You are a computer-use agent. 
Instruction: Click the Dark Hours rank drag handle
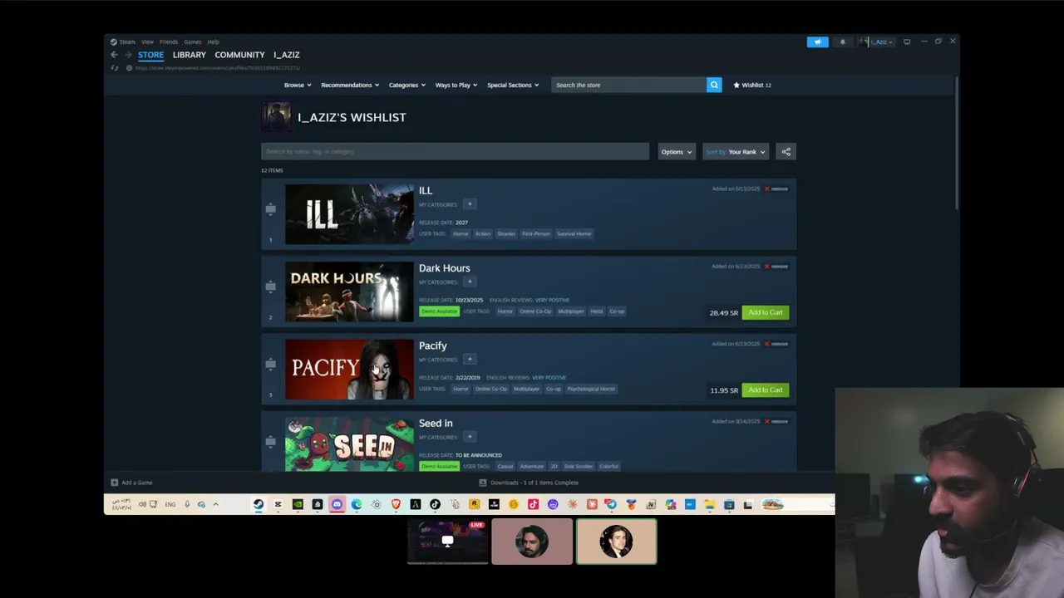click(x=270, y=287)
